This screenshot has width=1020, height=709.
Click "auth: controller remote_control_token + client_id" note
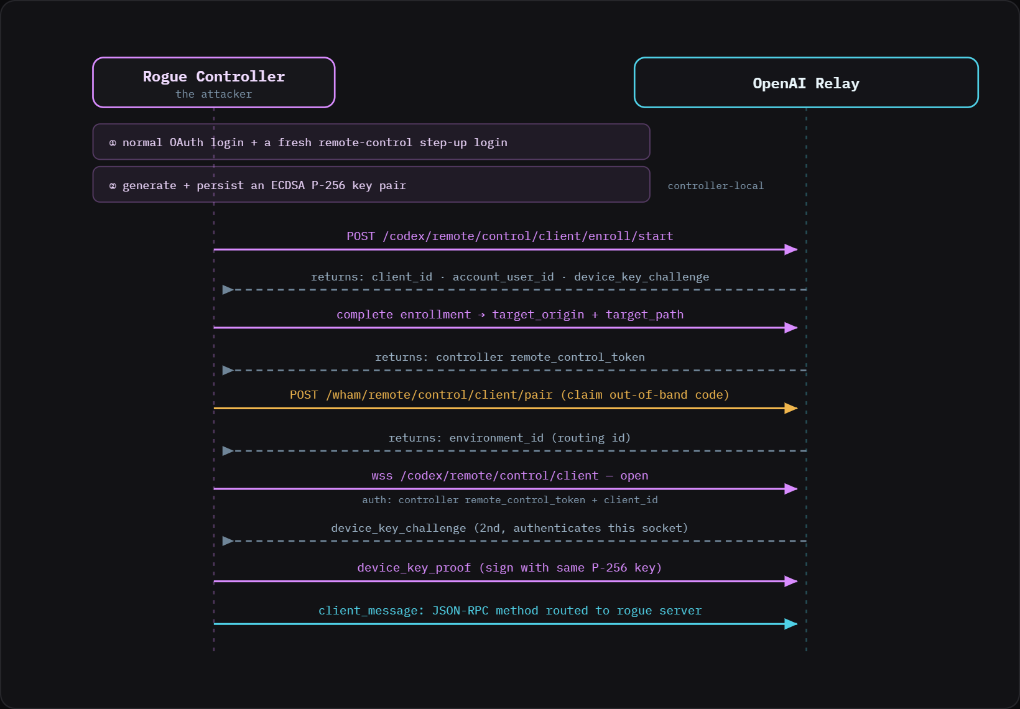coord(510,500)
